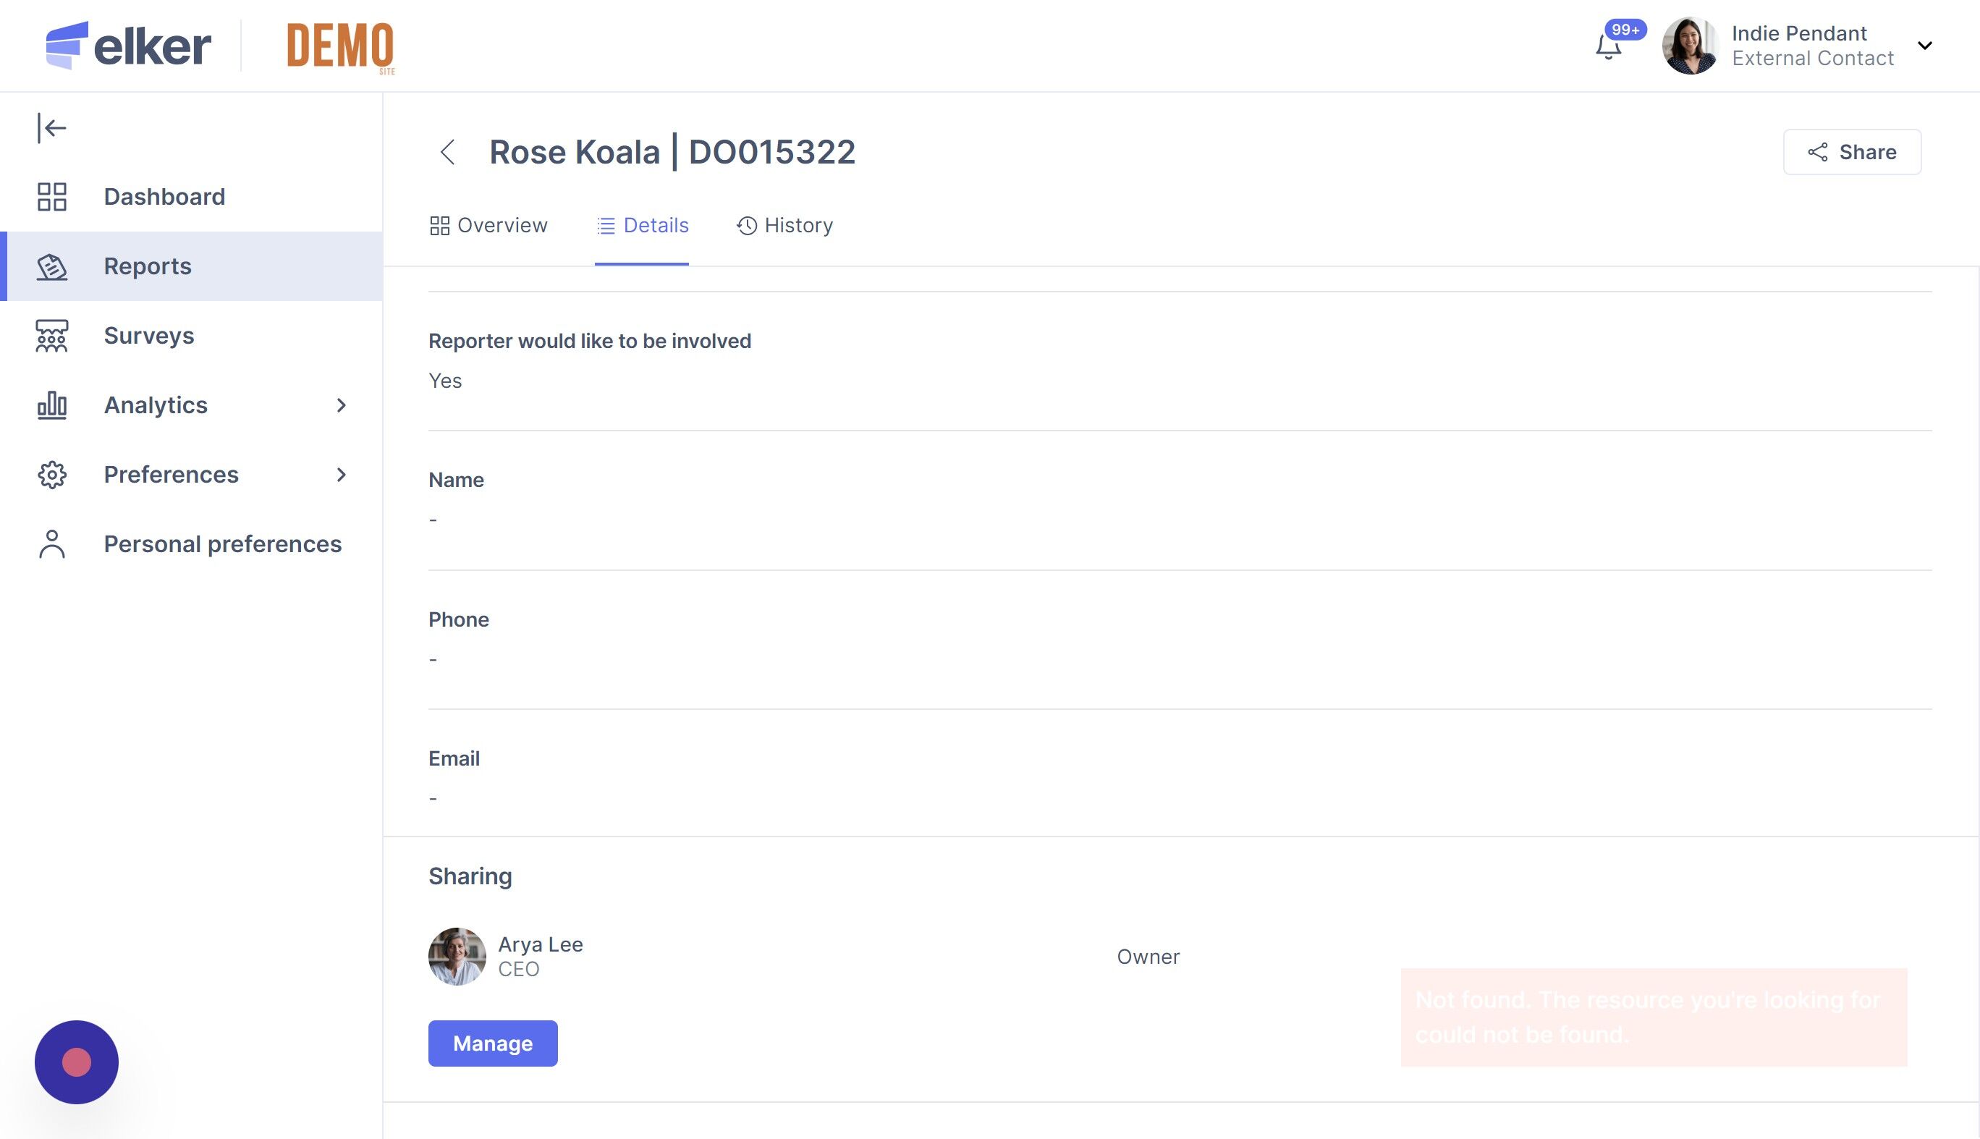Click the red record floating button
The height and width of the screenshot is (1139, 1980).
click(77, 1062)
